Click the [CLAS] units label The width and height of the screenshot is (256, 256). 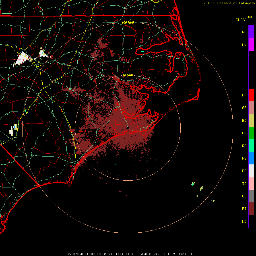240,20
